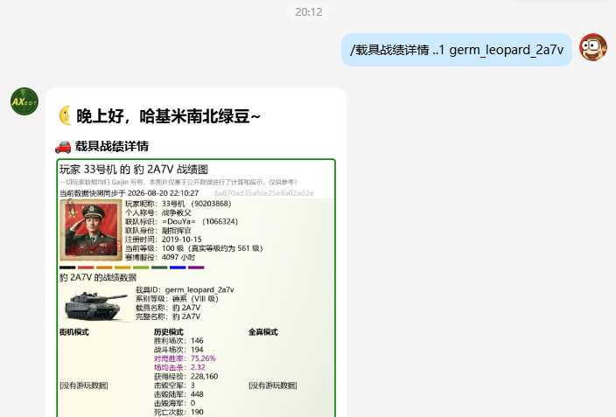
Task: Click 没有游玩数据 under 街机模式
Action: (84, 386)
